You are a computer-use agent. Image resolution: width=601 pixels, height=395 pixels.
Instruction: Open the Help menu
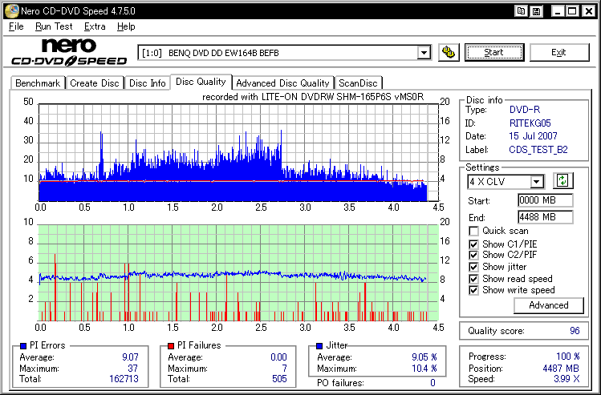(126, 26)
